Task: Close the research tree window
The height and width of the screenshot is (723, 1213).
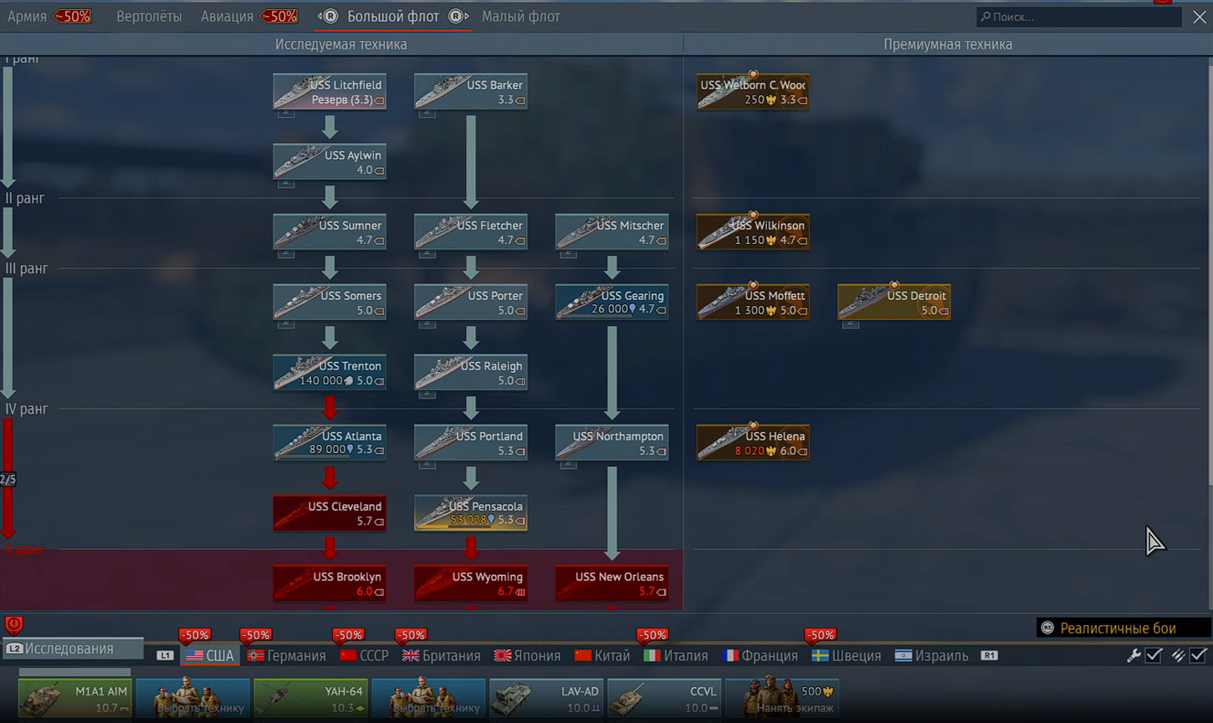Action: [x=1200, y=17]
